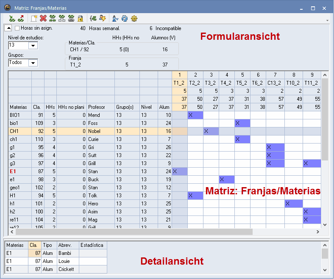Click the person with lightning bolt icon

(103, 19)
